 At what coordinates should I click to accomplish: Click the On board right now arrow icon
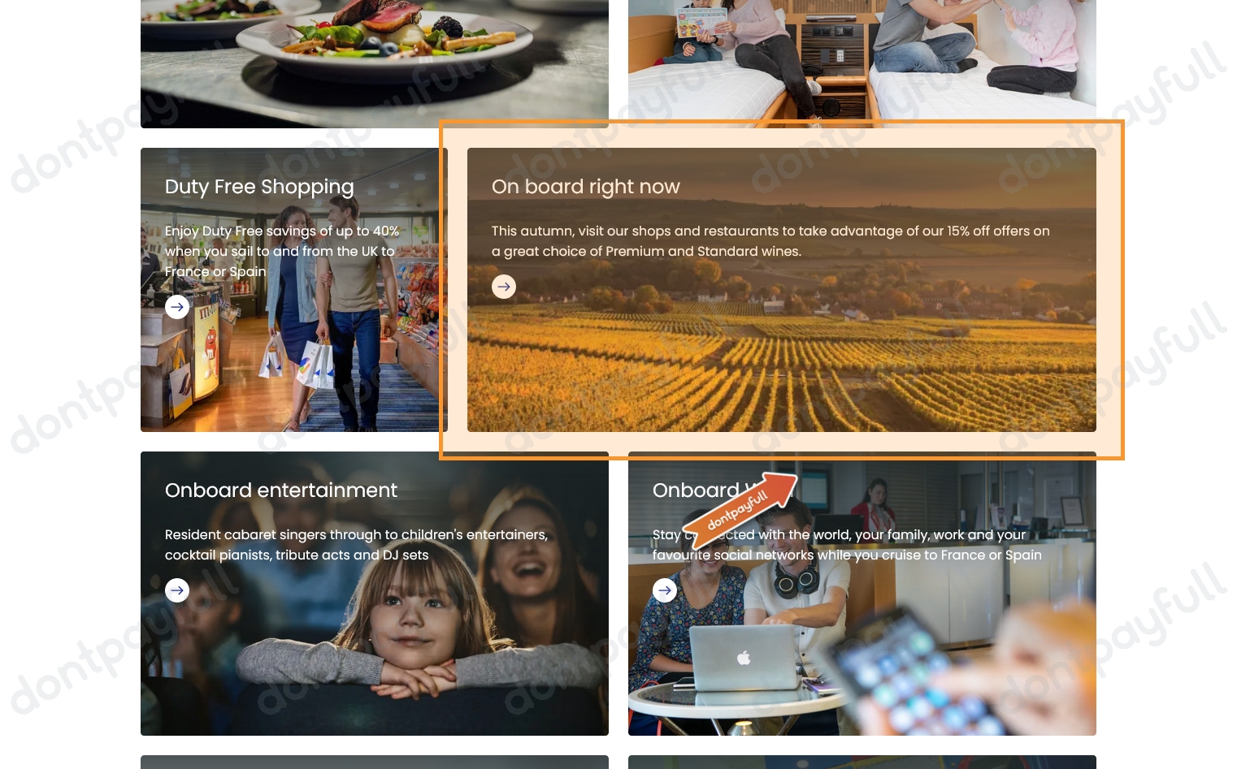(504, 287)
